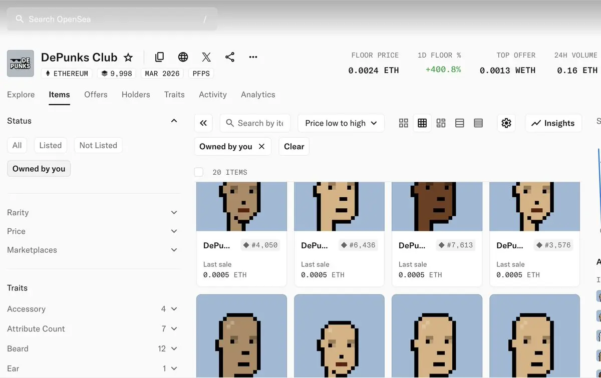601x378 pixels.
Task: Switch to large grid view
Action: 404,123
